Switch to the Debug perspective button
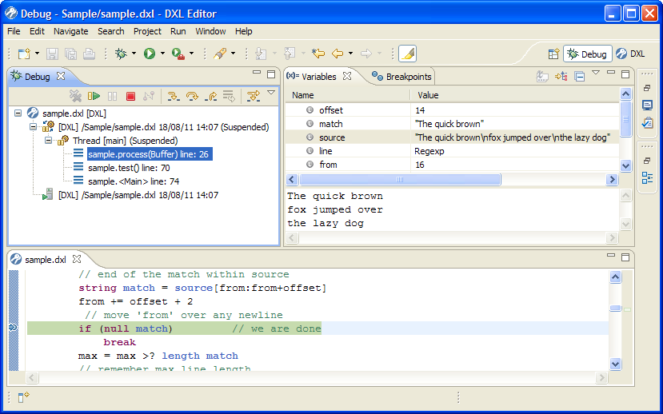This screenshot has height=414, width=663. (588, 54)
